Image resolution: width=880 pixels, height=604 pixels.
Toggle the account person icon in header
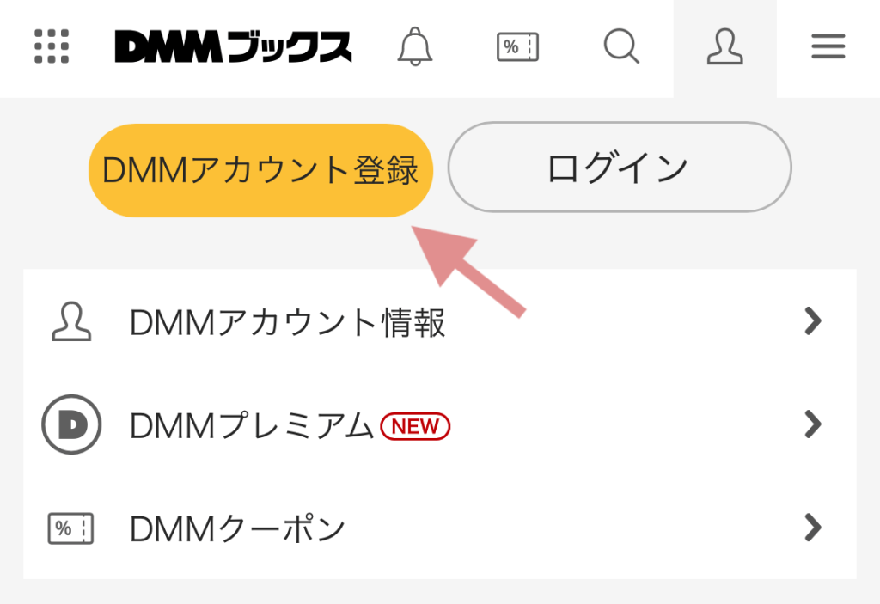click(x=725, y=46)
